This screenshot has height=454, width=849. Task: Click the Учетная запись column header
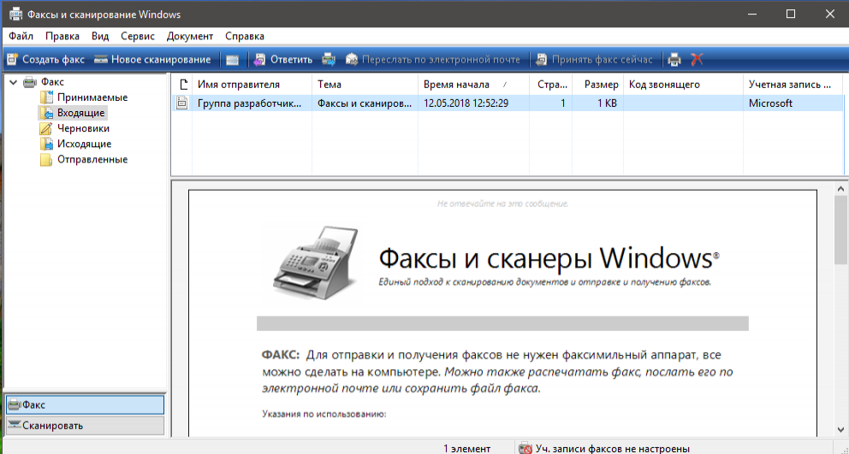pos(793,85)
